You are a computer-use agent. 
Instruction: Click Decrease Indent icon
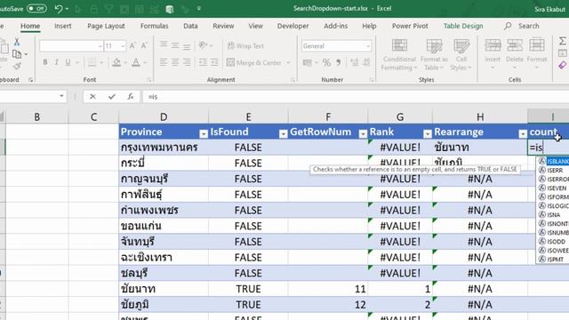coord(203,62)
